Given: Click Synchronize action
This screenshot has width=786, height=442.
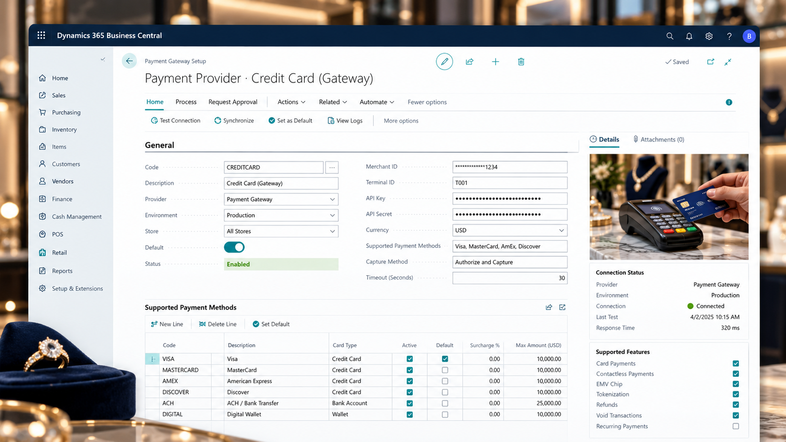Looking at the screenshot, I should click(234, 121).
